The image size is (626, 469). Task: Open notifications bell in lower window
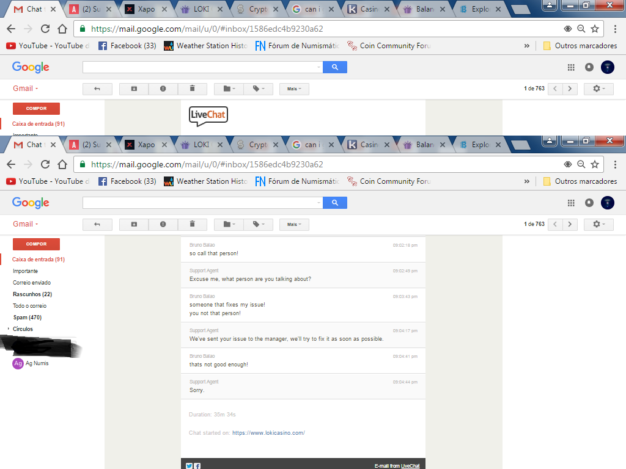point(589,203)
